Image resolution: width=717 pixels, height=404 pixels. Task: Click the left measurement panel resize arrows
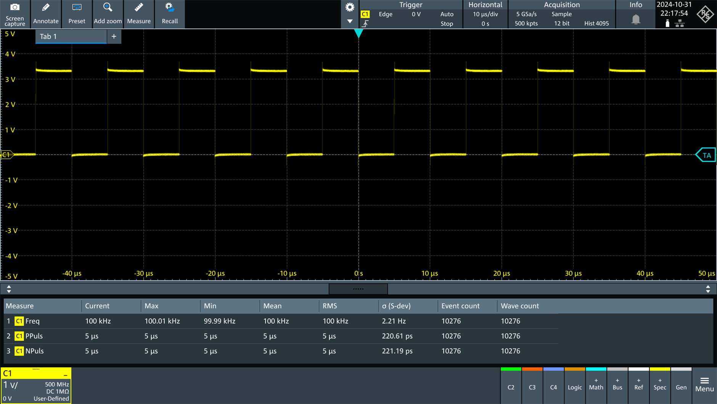tap(9, 289)
